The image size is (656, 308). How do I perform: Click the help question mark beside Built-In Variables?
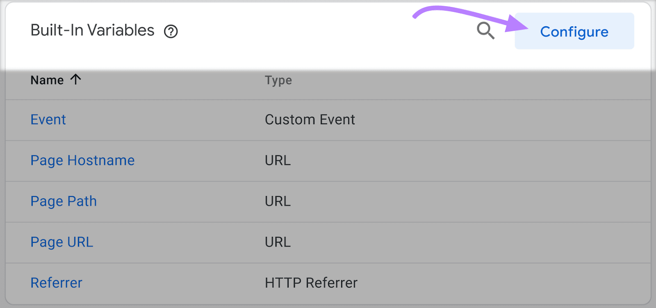tap(172, 31)
